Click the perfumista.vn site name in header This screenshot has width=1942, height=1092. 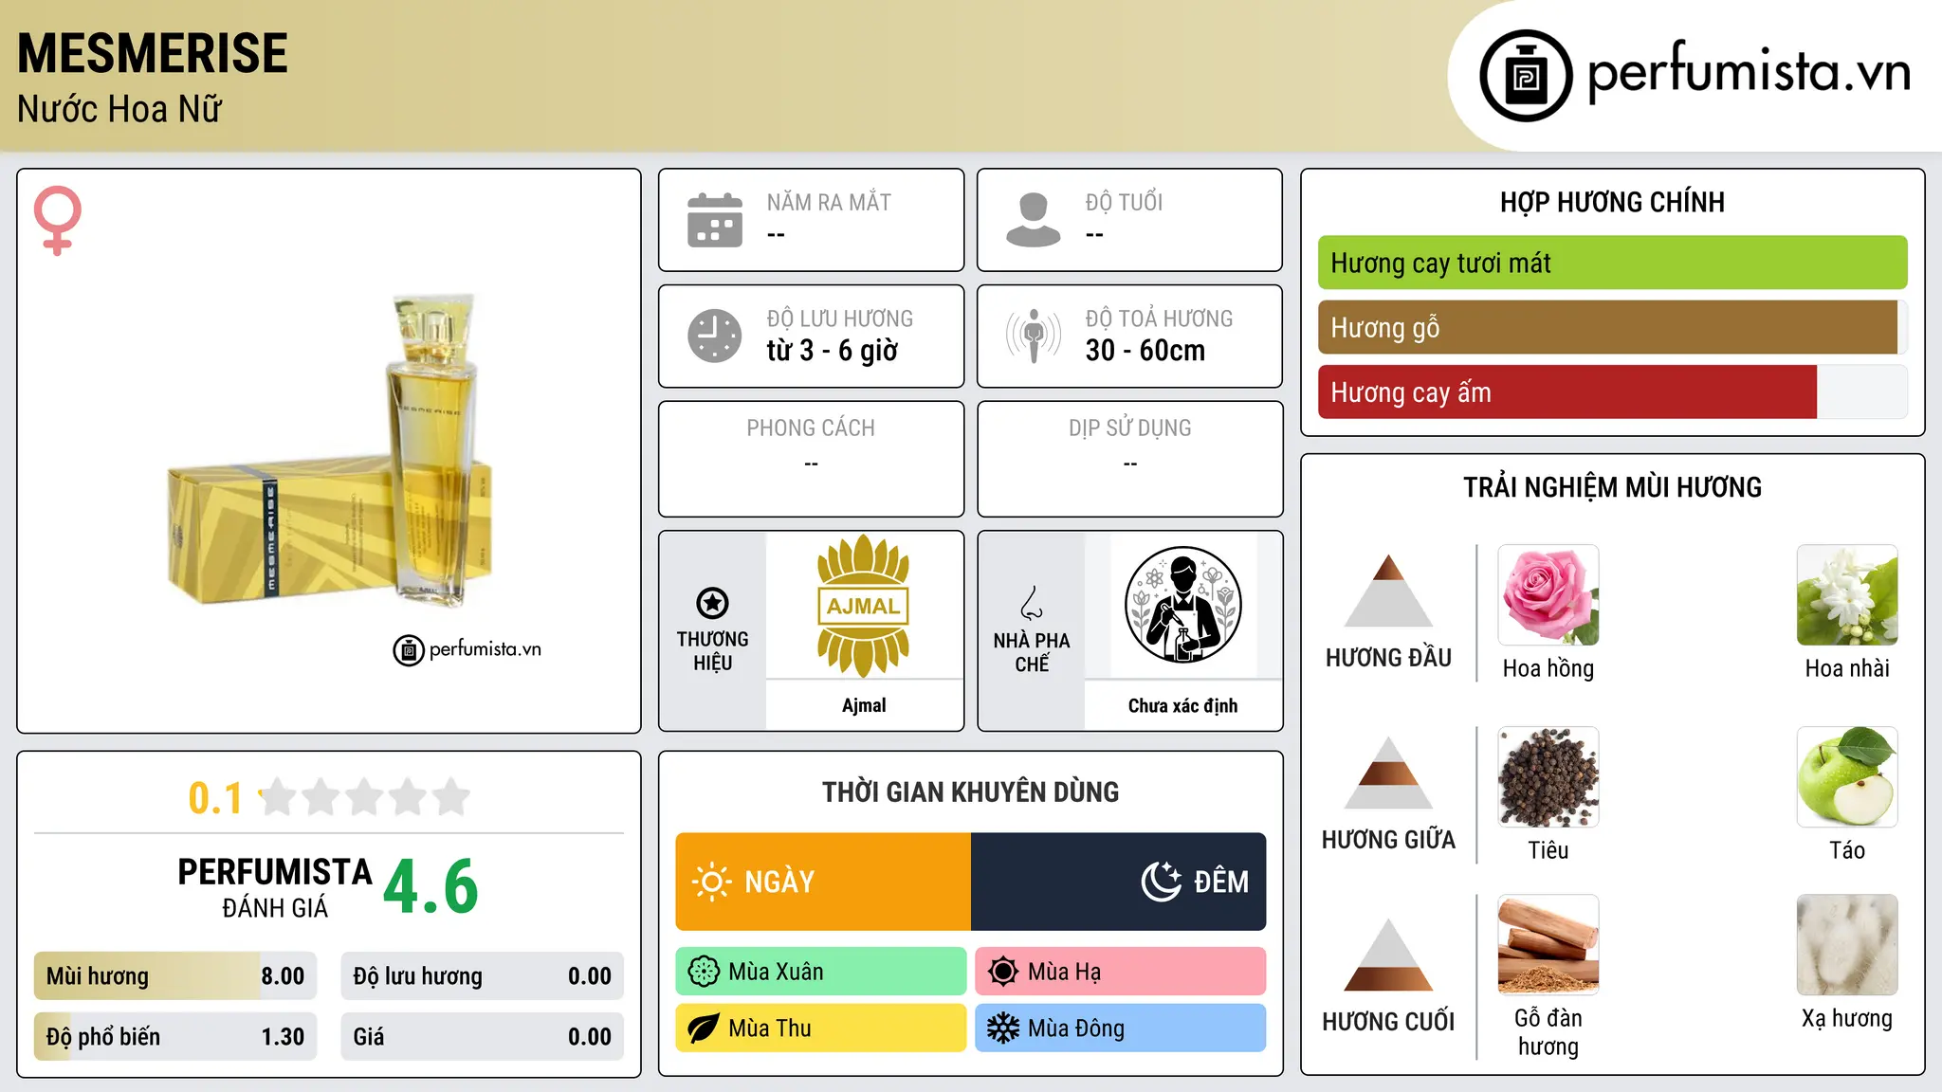(1750, 71)
